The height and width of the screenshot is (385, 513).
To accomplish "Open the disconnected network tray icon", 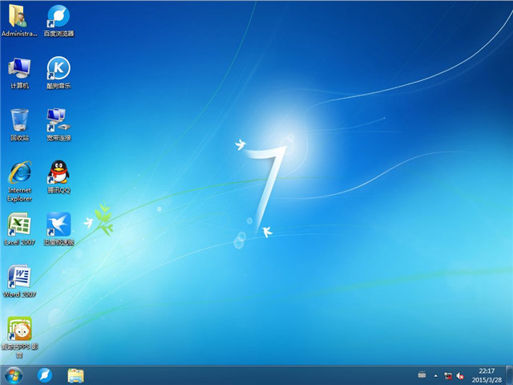I will coord(448,376).
